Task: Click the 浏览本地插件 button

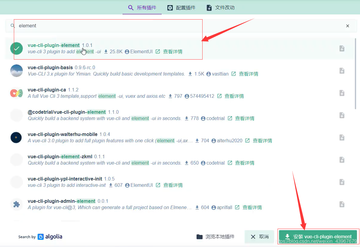Action: point(216,237)
